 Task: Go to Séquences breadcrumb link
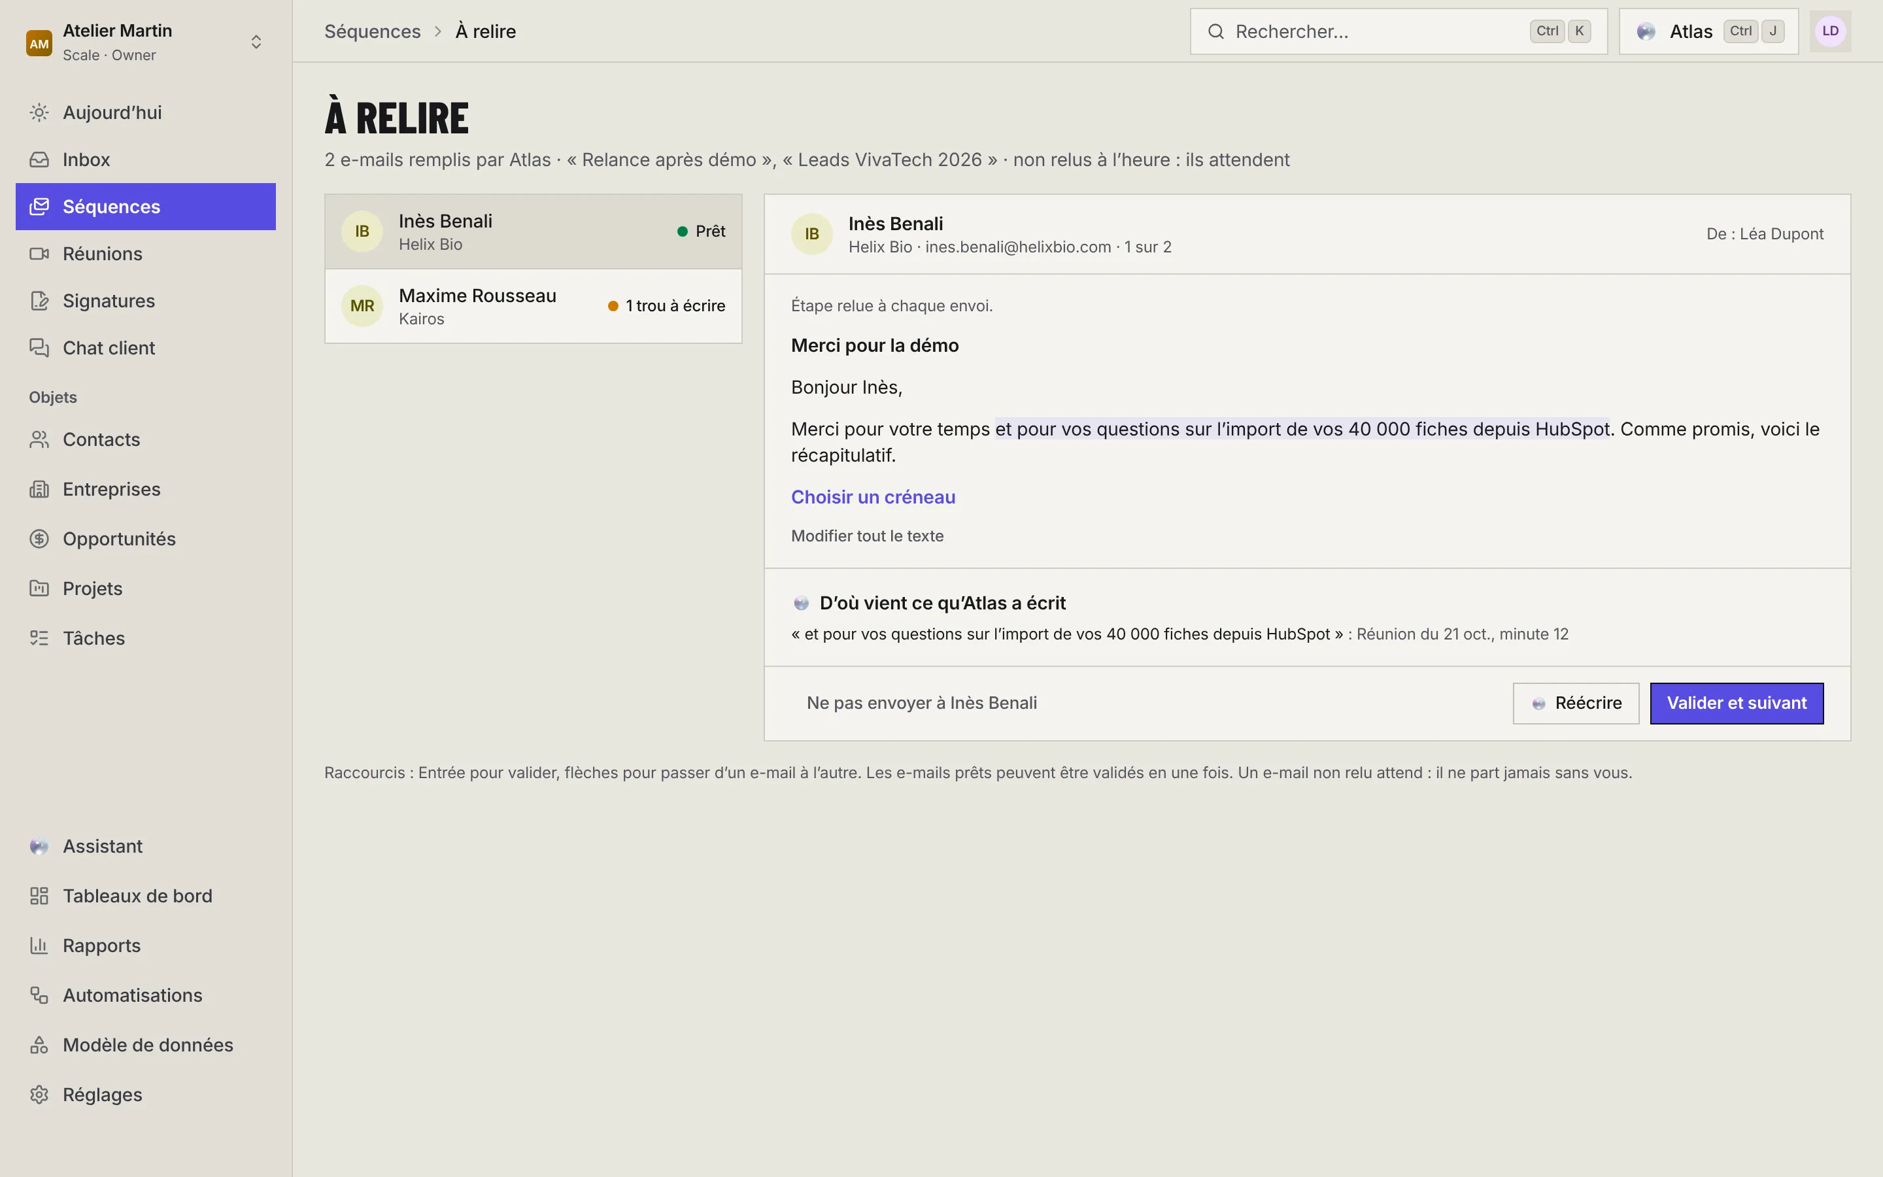tap(372, 31)
